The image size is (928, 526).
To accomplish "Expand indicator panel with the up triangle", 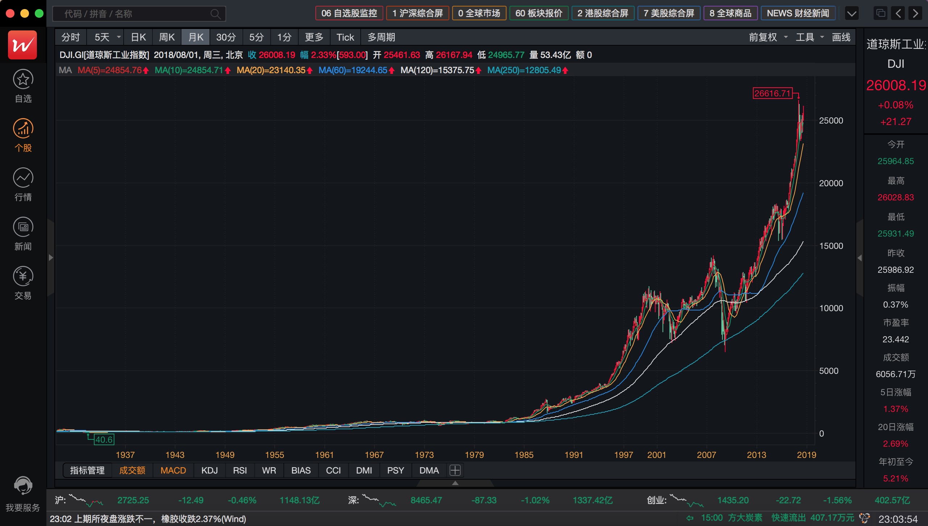I will pos(455,483).
